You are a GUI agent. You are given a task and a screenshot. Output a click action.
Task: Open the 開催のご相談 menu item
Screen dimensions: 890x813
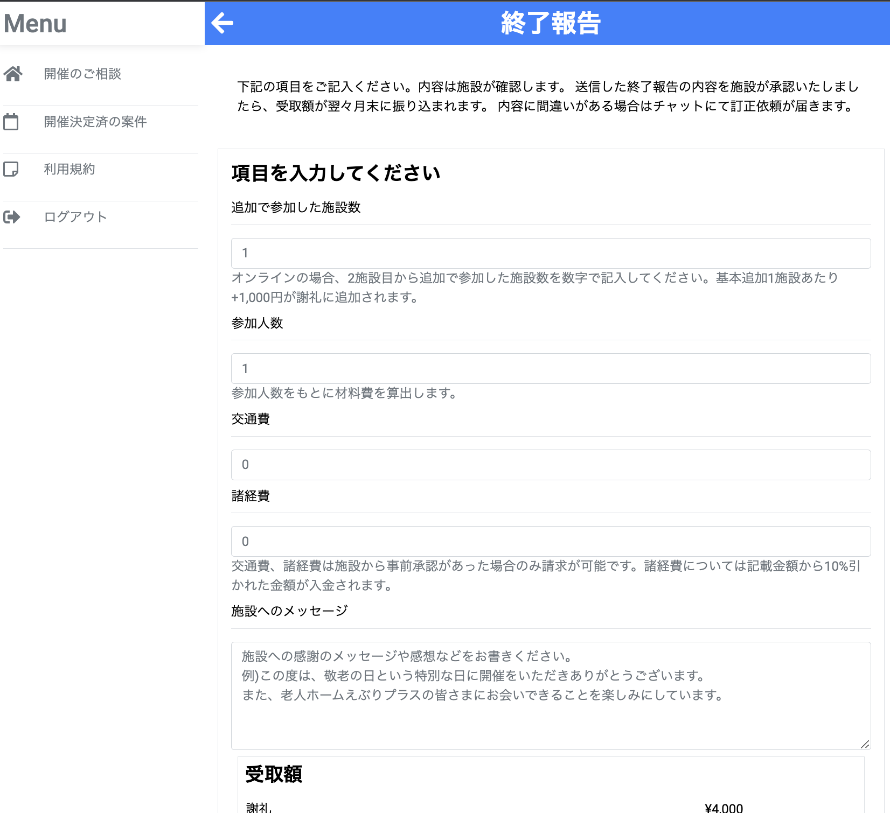(x=82, y=74)
